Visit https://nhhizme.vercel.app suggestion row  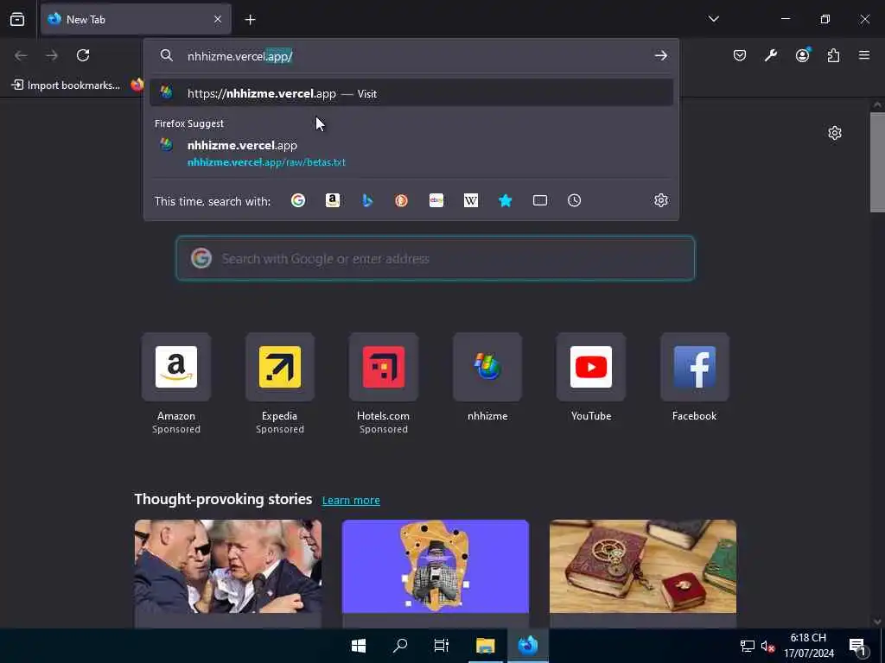pos(411,93)
